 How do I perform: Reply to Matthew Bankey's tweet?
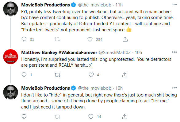pos(24,75)
